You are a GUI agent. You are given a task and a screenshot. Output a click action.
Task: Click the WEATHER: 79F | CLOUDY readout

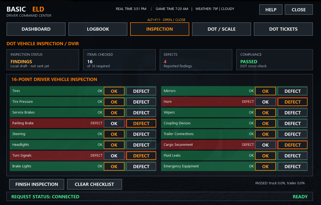215,9
